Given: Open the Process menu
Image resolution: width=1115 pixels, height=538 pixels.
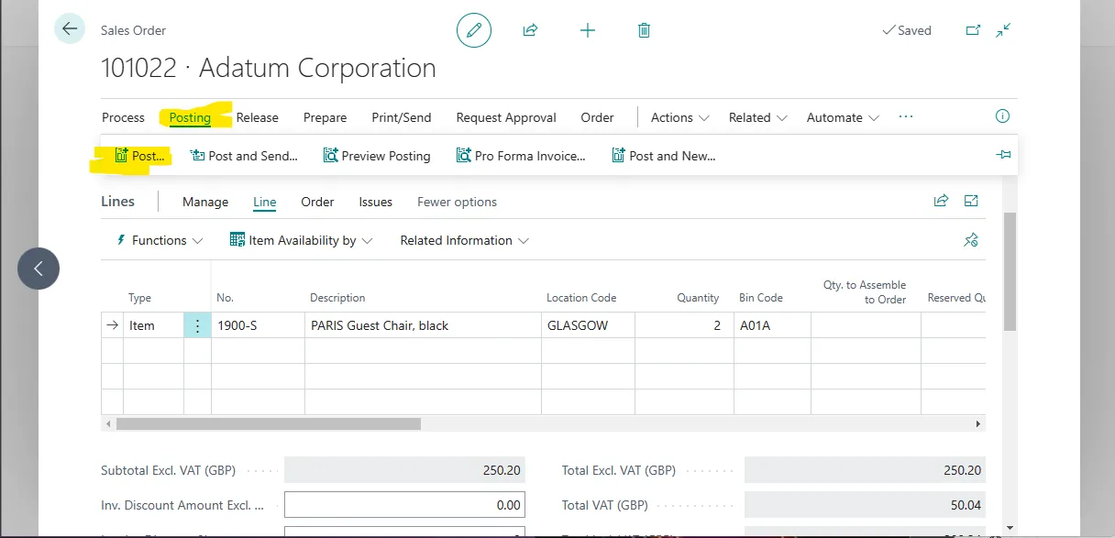Looking at the screenshot, I should [x=123, y=117].
